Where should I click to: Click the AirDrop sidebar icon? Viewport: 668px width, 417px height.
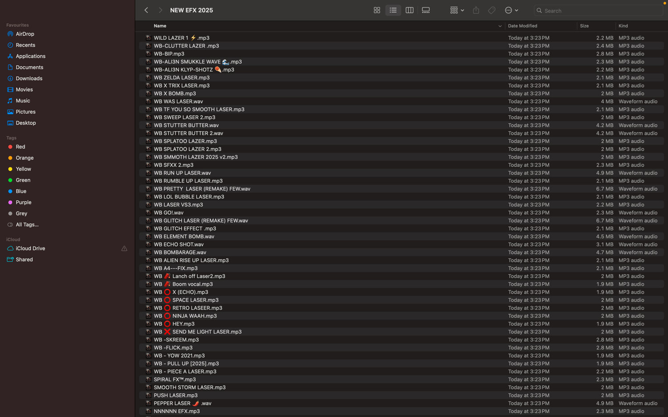(10, 34)
